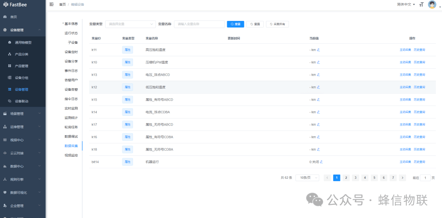Click 历史查询 for row k11
442x218 pixels.
(x=419, y=50)
